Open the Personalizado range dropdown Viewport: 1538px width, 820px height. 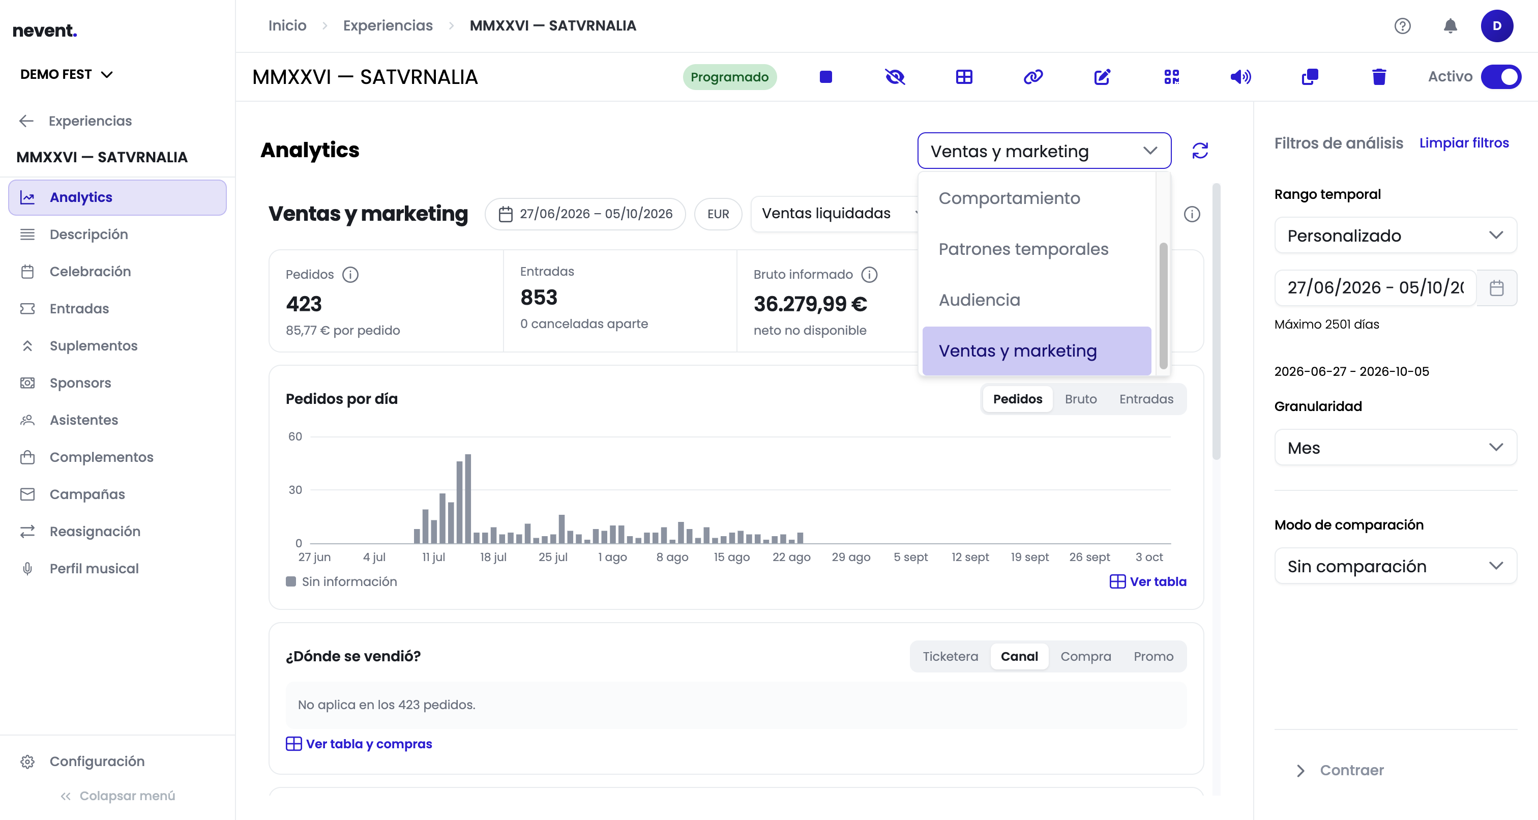coord(1395,236)
